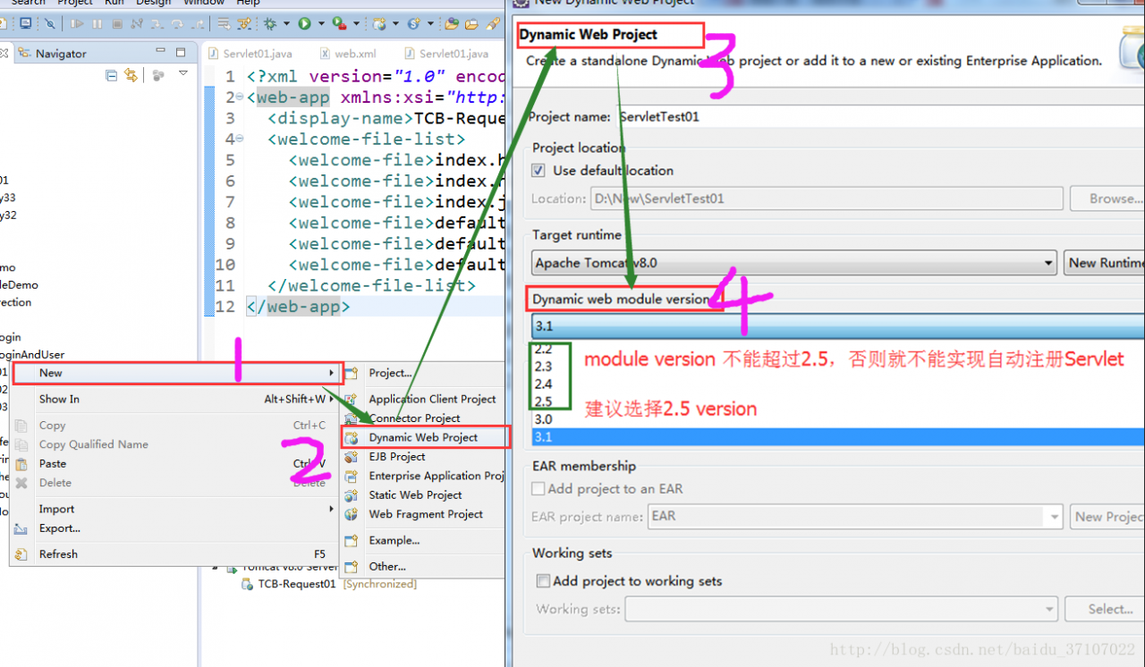Click the globe new-web-project toolbar icon

(x=380, y=24)
